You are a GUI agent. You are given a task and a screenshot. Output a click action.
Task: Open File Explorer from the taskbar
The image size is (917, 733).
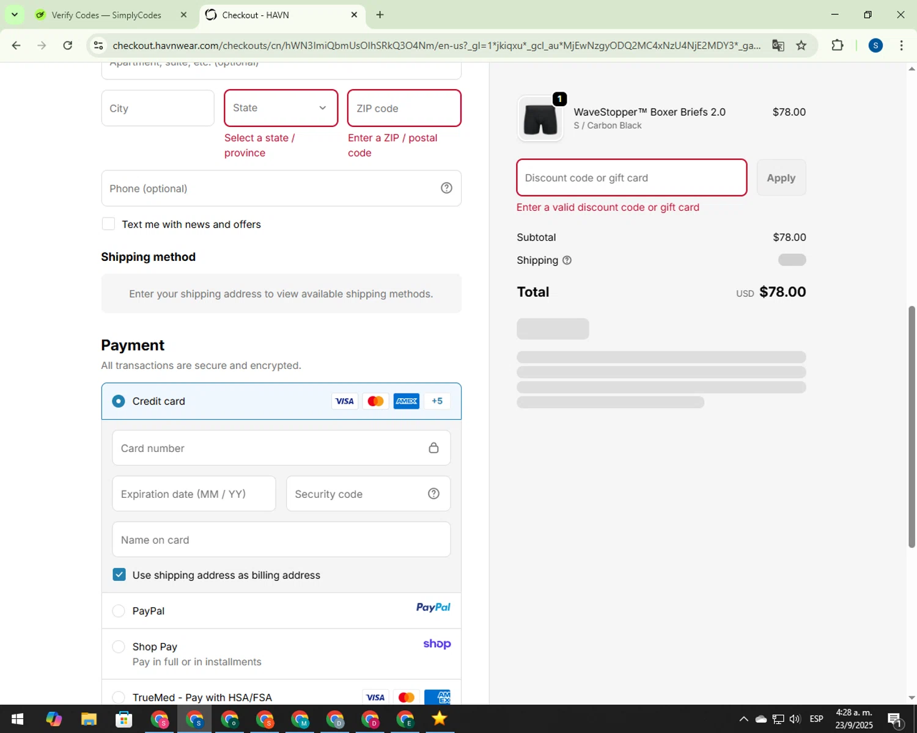tap(89, 719)
